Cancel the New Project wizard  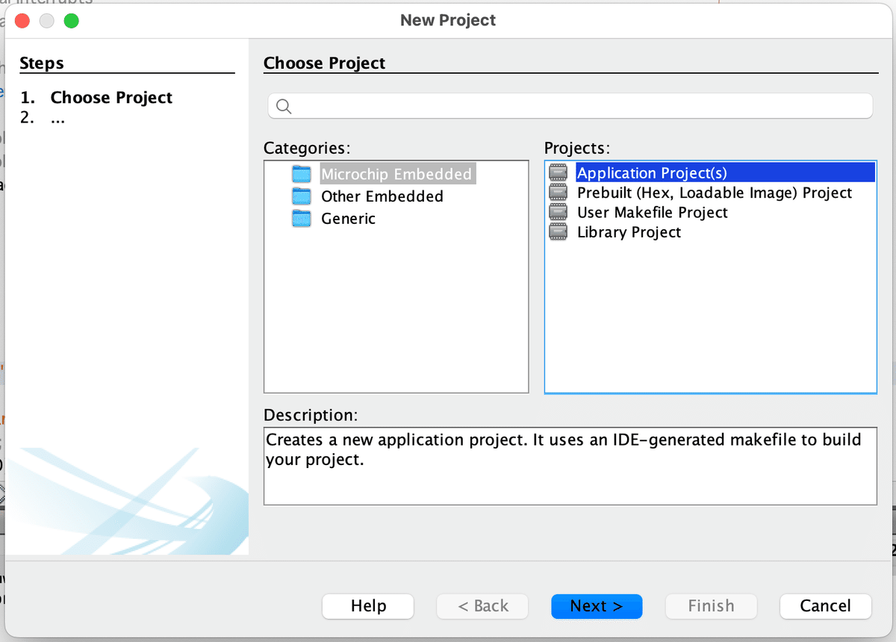(825, 606)
